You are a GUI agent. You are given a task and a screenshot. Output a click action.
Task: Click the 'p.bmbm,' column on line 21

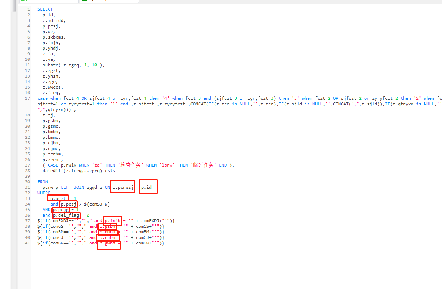pyautogui.click(x=51, y=132)
